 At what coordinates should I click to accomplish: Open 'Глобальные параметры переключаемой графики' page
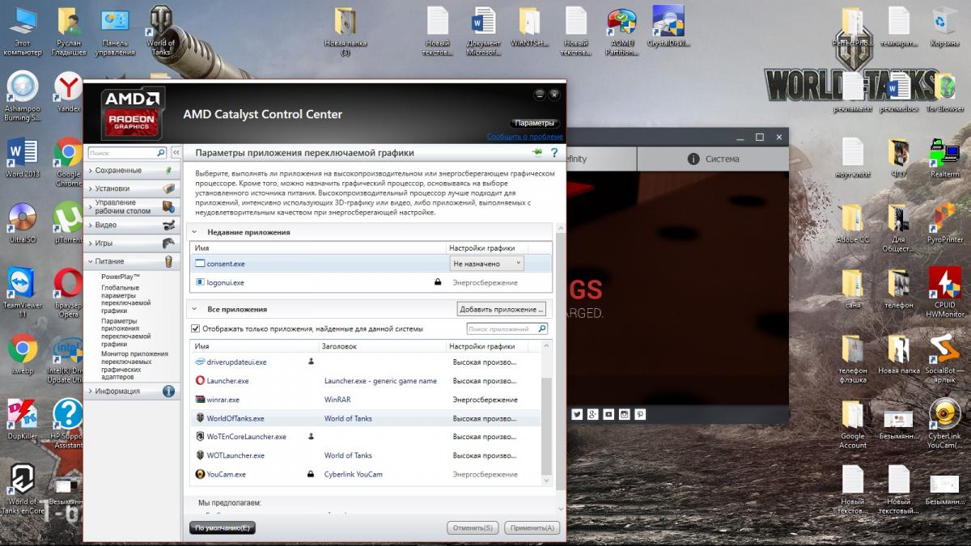[125, 298]
